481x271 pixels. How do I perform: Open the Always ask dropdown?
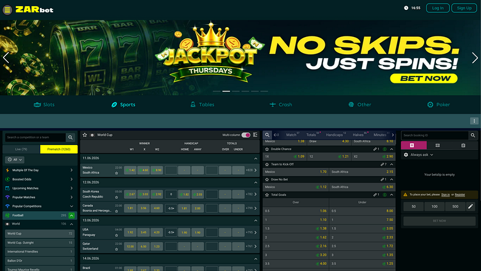pyautogui.click(x=422, y=155)
